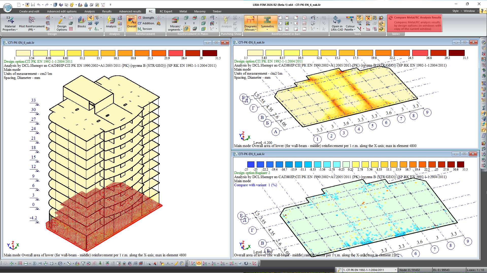Toggle Diagrams/Mosaic display mode
This screenshot has height=273, width=487.
pos(250,23)
